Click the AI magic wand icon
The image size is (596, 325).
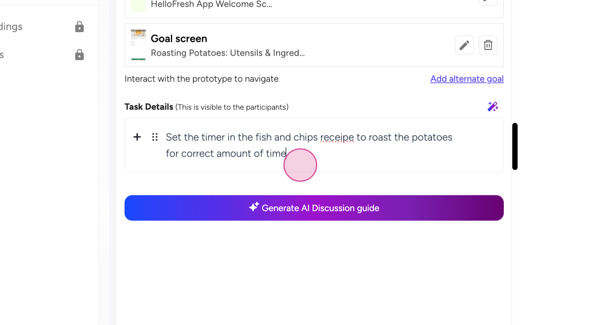pos(493,107)
